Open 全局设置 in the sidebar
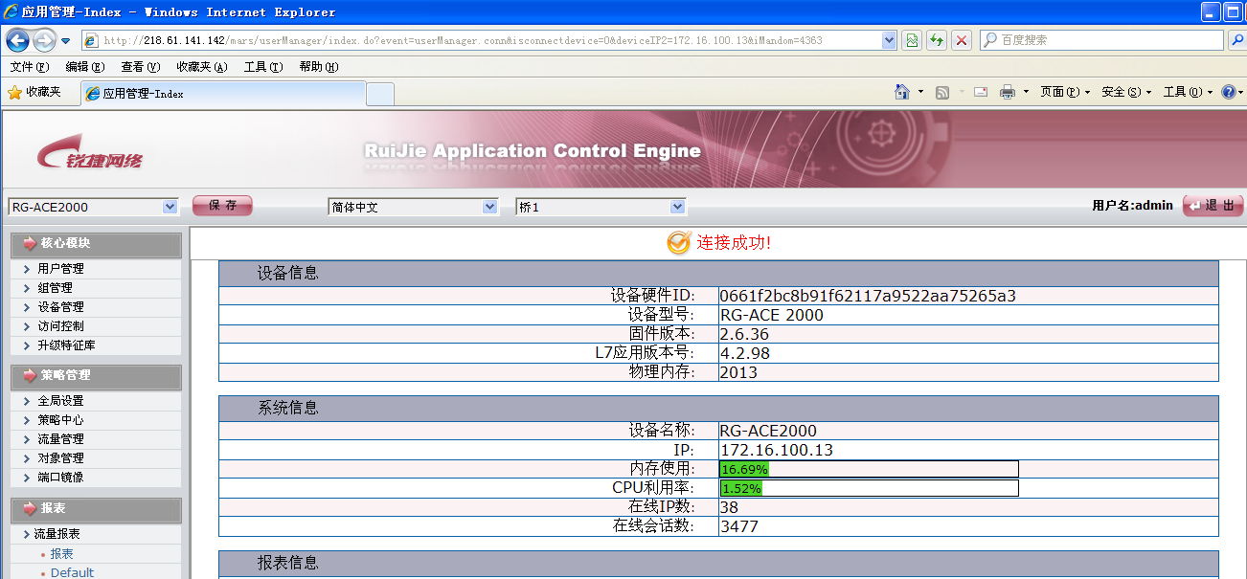1247x579 pixels. (60, 401)
